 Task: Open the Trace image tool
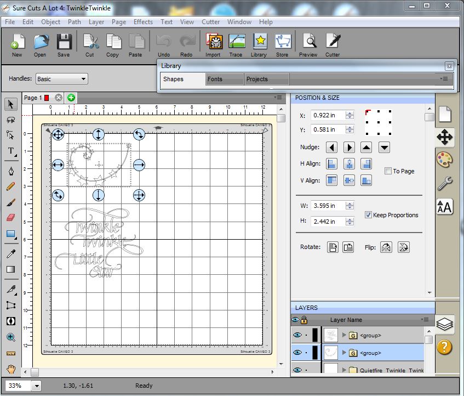click(236, 43)
